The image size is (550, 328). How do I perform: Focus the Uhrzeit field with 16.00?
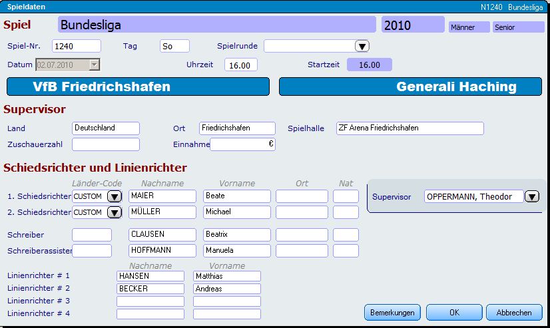click(240, 65)
